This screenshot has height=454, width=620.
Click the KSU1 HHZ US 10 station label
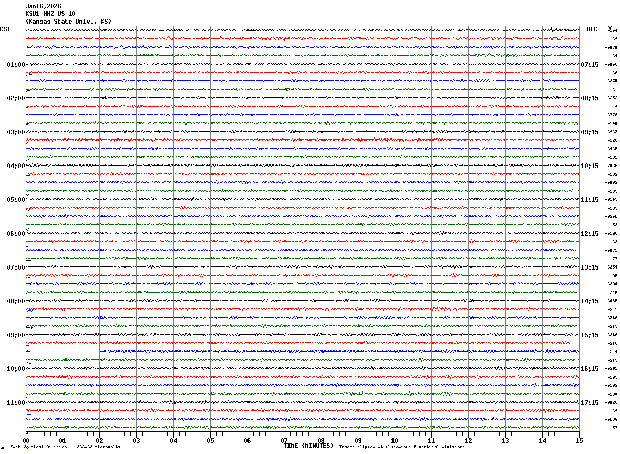(50, 14)
